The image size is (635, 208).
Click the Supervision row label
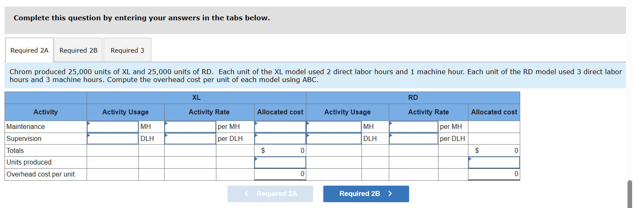pyautogui.click(x=24, y=138)
